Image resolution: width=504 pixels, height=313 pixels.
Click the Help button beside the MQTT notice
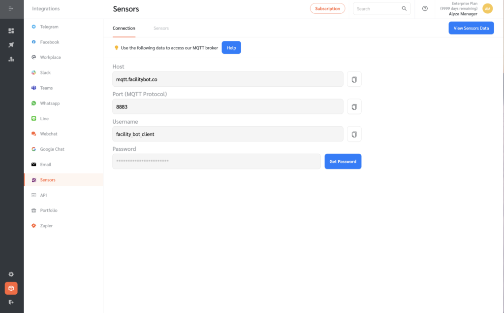(x=231, y=47)
